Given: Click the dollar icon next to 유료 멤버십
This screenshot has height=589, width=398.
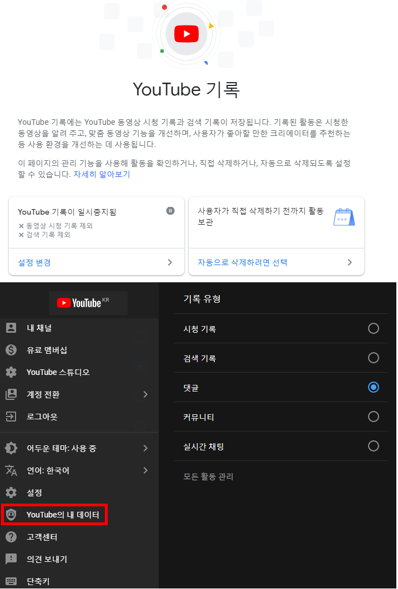Looking at the screenshot, I should coord(11,350).
